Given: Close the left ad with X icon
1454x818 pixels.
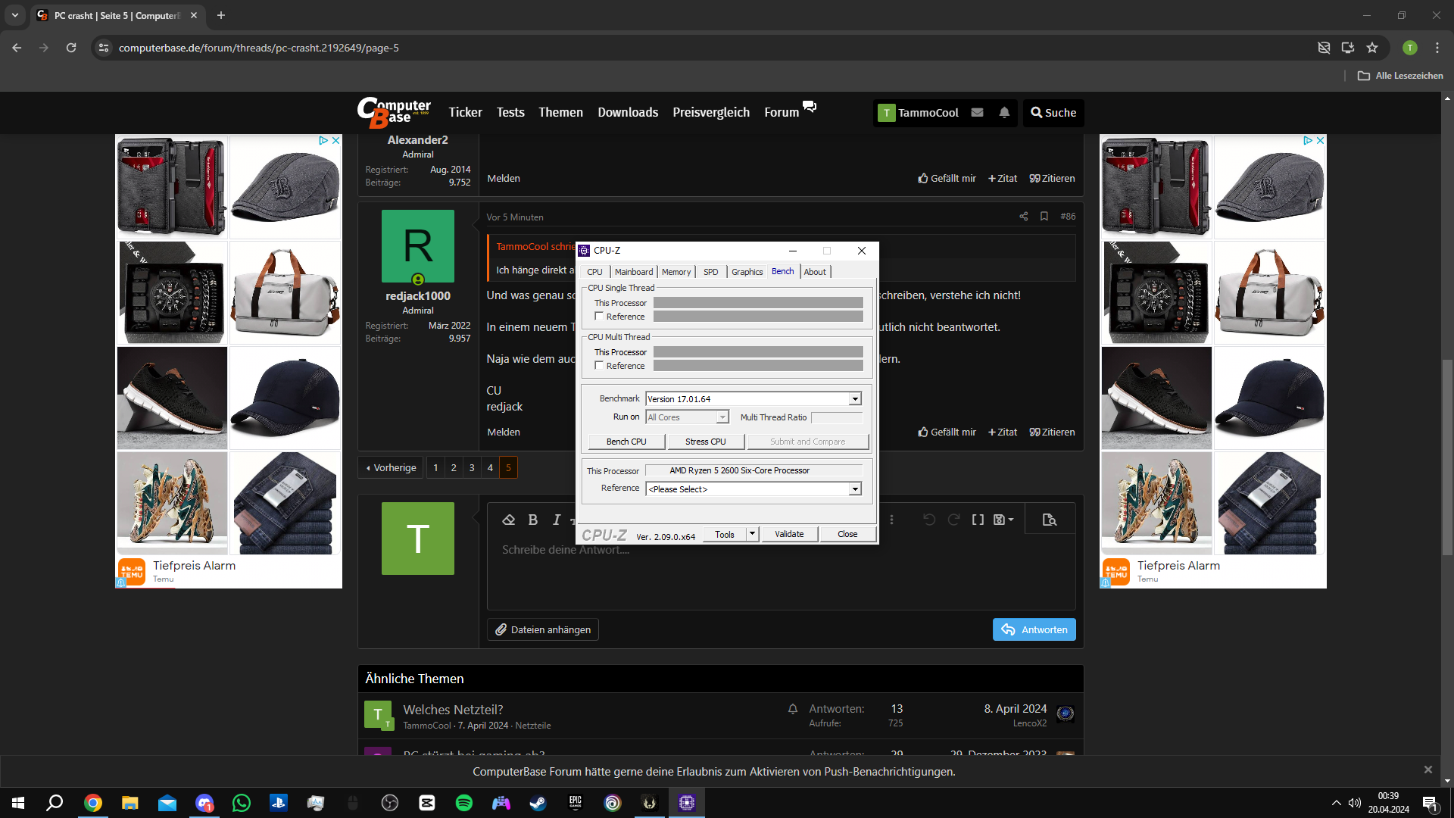Looking at the screenshot, I should (x=336, y=141).
